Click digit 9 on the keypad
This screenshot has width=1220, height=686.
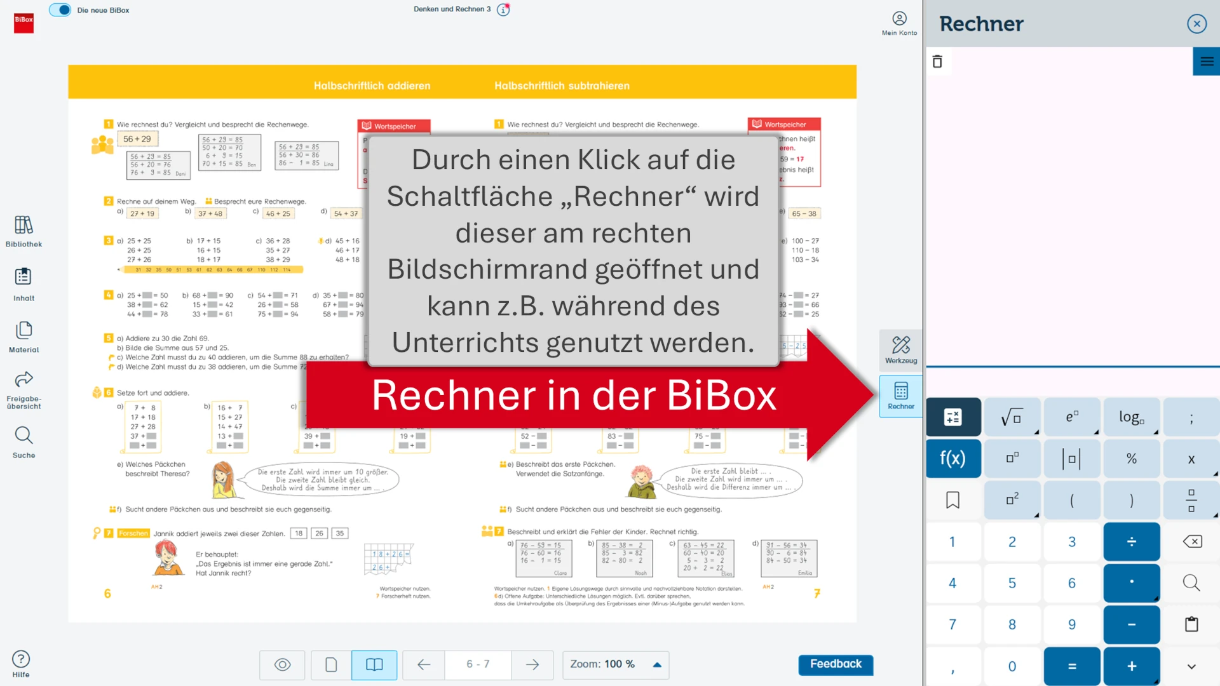(1072, 624)
